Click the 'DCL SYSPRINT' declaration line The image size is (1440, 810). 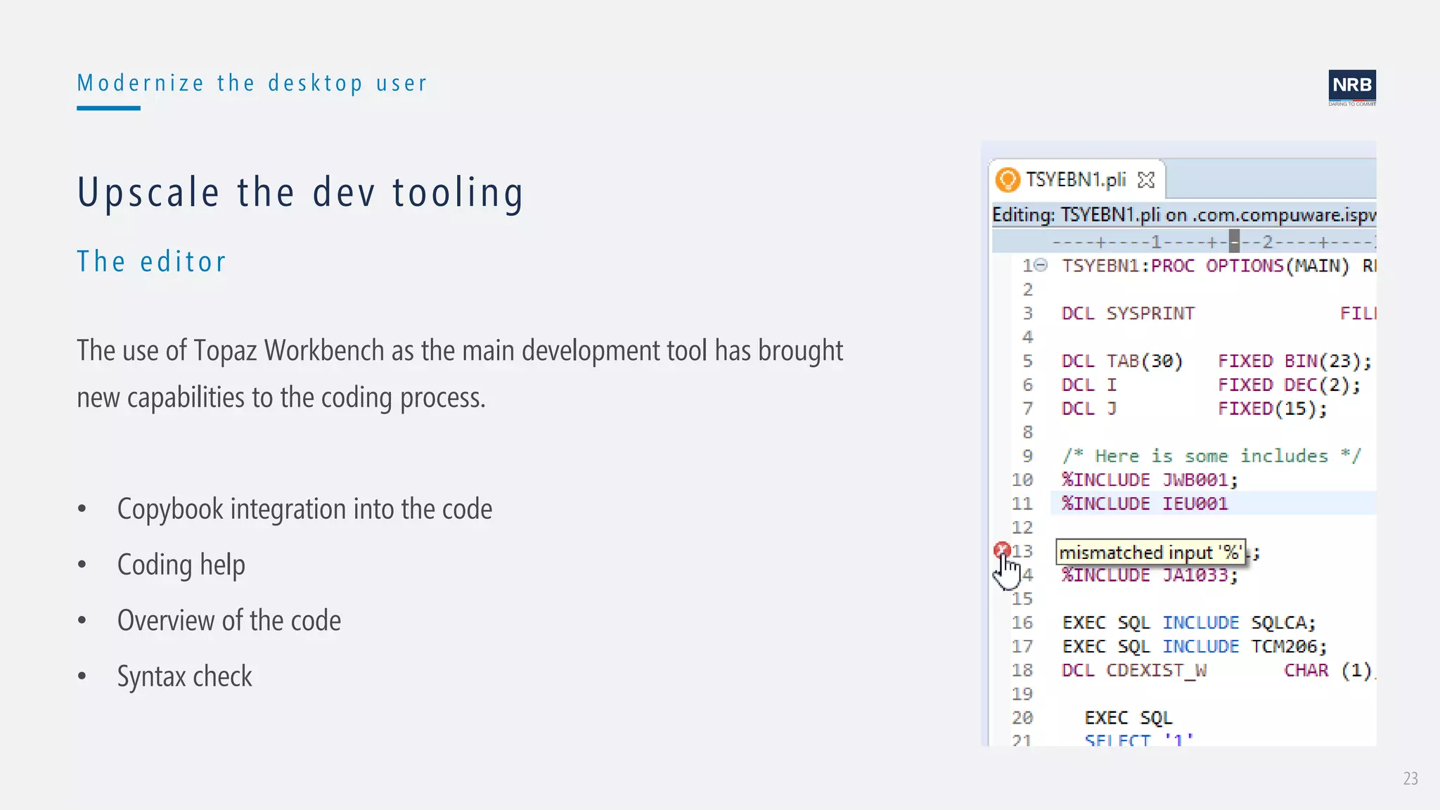click(x=1219, y=313)
